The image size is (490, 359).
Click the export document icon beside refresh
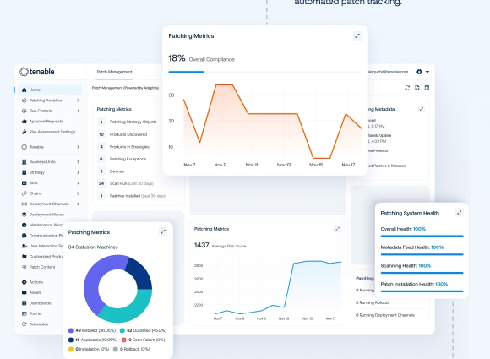[416, 88]
